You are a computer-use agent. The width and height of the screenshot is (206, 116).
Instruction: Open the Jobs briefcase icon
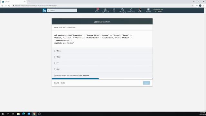tap(114, 10)
